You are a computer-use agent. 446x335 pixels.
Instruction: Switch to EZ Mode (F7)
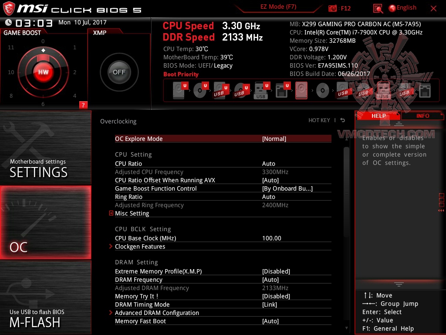click(x=278, y=7)
